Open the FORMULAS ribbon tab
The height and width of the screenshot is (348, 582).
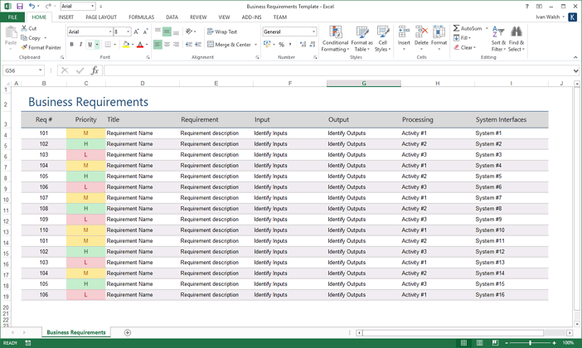(x=141, y=17)
